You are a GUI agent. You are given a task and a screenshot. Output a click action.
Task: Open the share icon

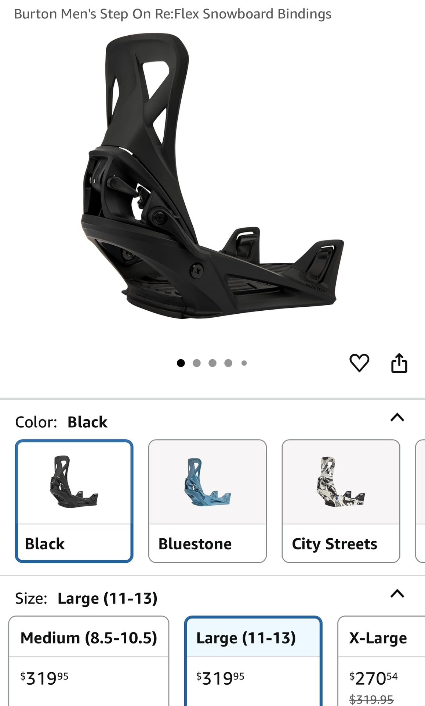(399, 363)
